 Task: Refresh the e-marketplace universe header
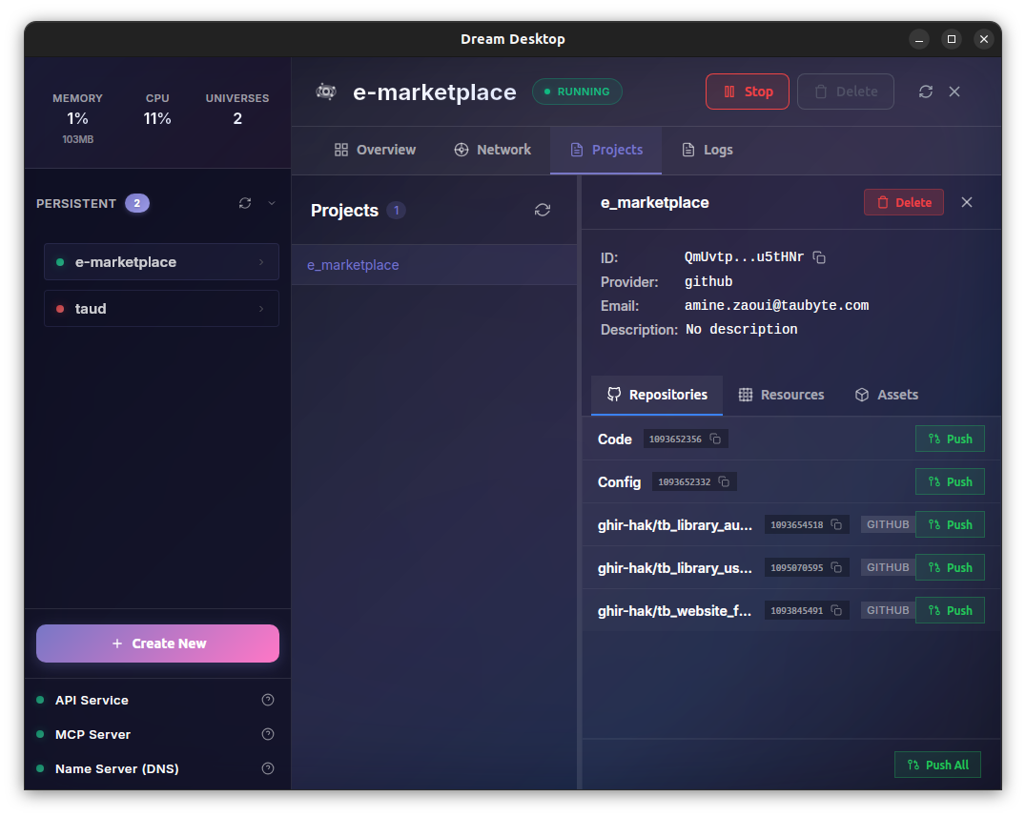click(925, 92)
